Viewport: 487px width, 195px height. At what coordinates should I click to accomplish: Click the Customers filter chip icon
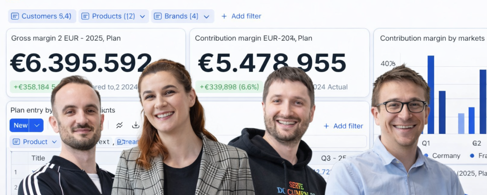[x=15, y=16]
